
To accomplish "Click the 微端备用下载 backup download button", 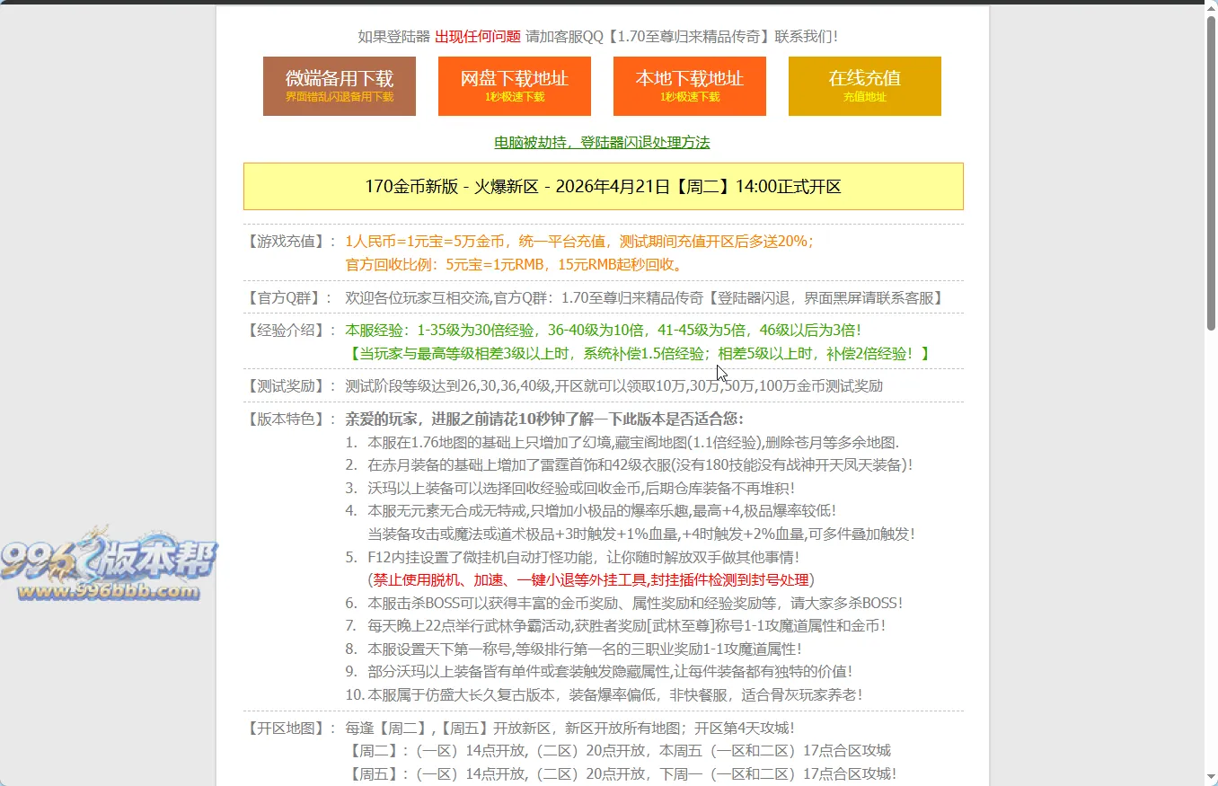I will click(339, 85).
